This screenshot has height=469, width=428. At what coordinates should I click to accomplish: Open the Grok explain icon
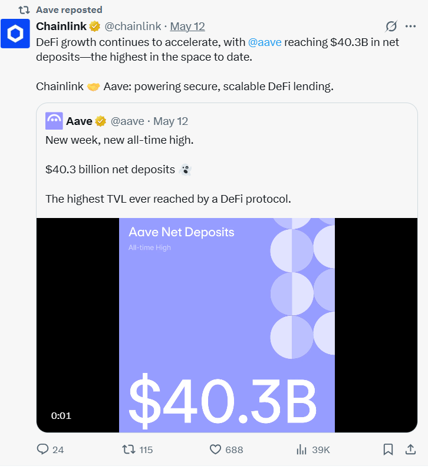coord(391,27)
